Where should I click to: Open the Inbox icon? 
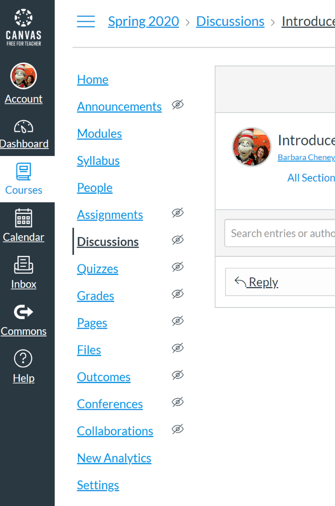[x=23, y=265]
